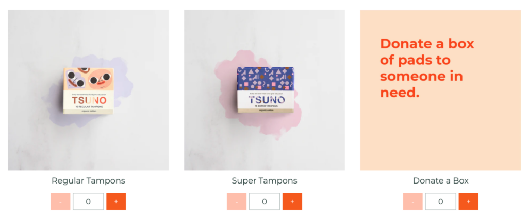Reduce Donate a Box quantity with minus button

(413, 202)
